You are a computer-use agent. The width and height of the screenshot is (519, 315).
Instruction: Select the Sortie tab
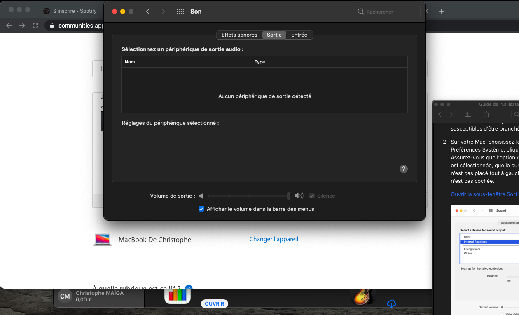pos(274,35)
